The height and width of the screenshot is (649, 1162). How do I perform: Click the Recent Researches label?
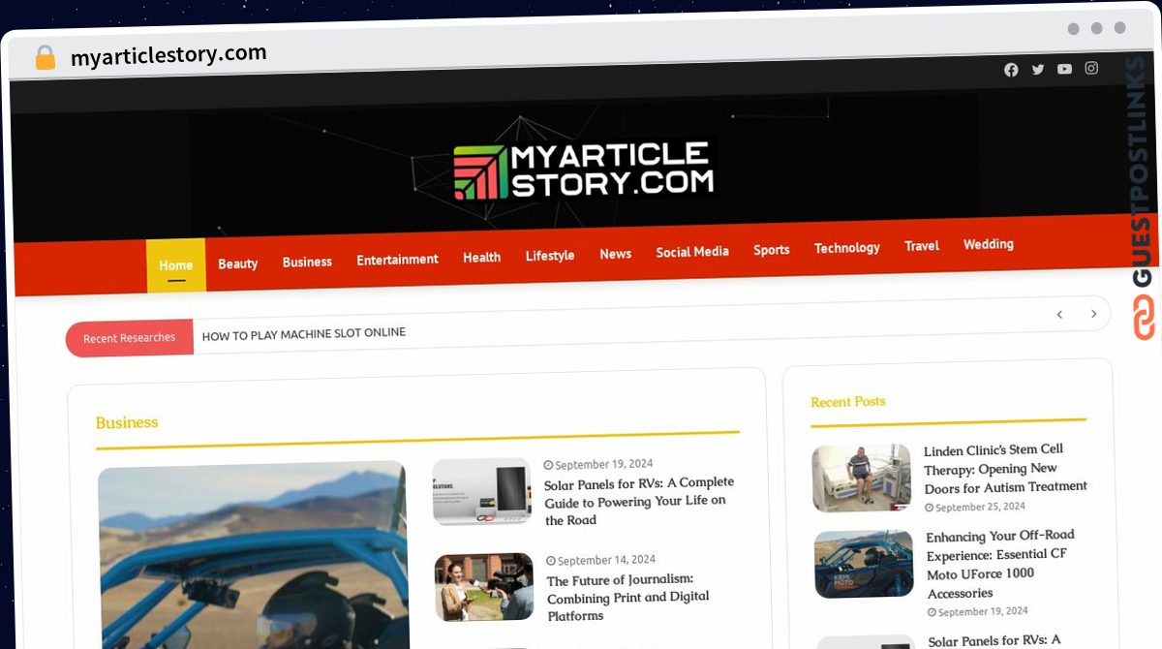tap(130, 338)
